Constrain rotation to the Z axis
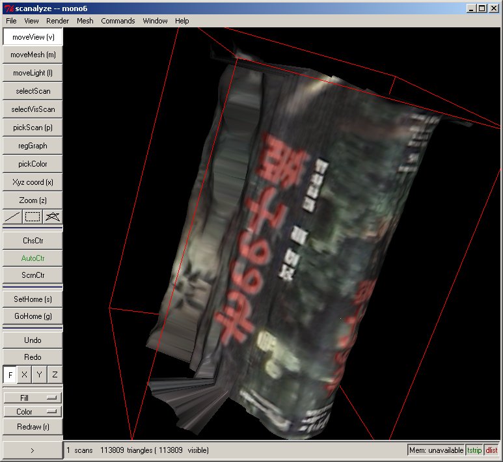503x462 pixels. [55, 375]
